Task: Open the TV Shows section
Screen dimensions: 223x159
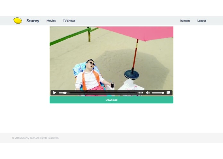Action: click(x=69, y=21)
